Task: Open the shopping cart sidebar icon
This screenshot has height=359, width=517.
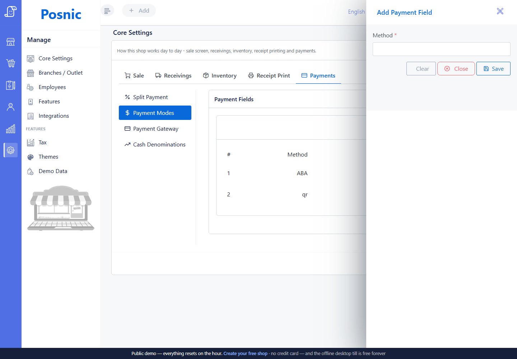Action: [x=10, y=64]
